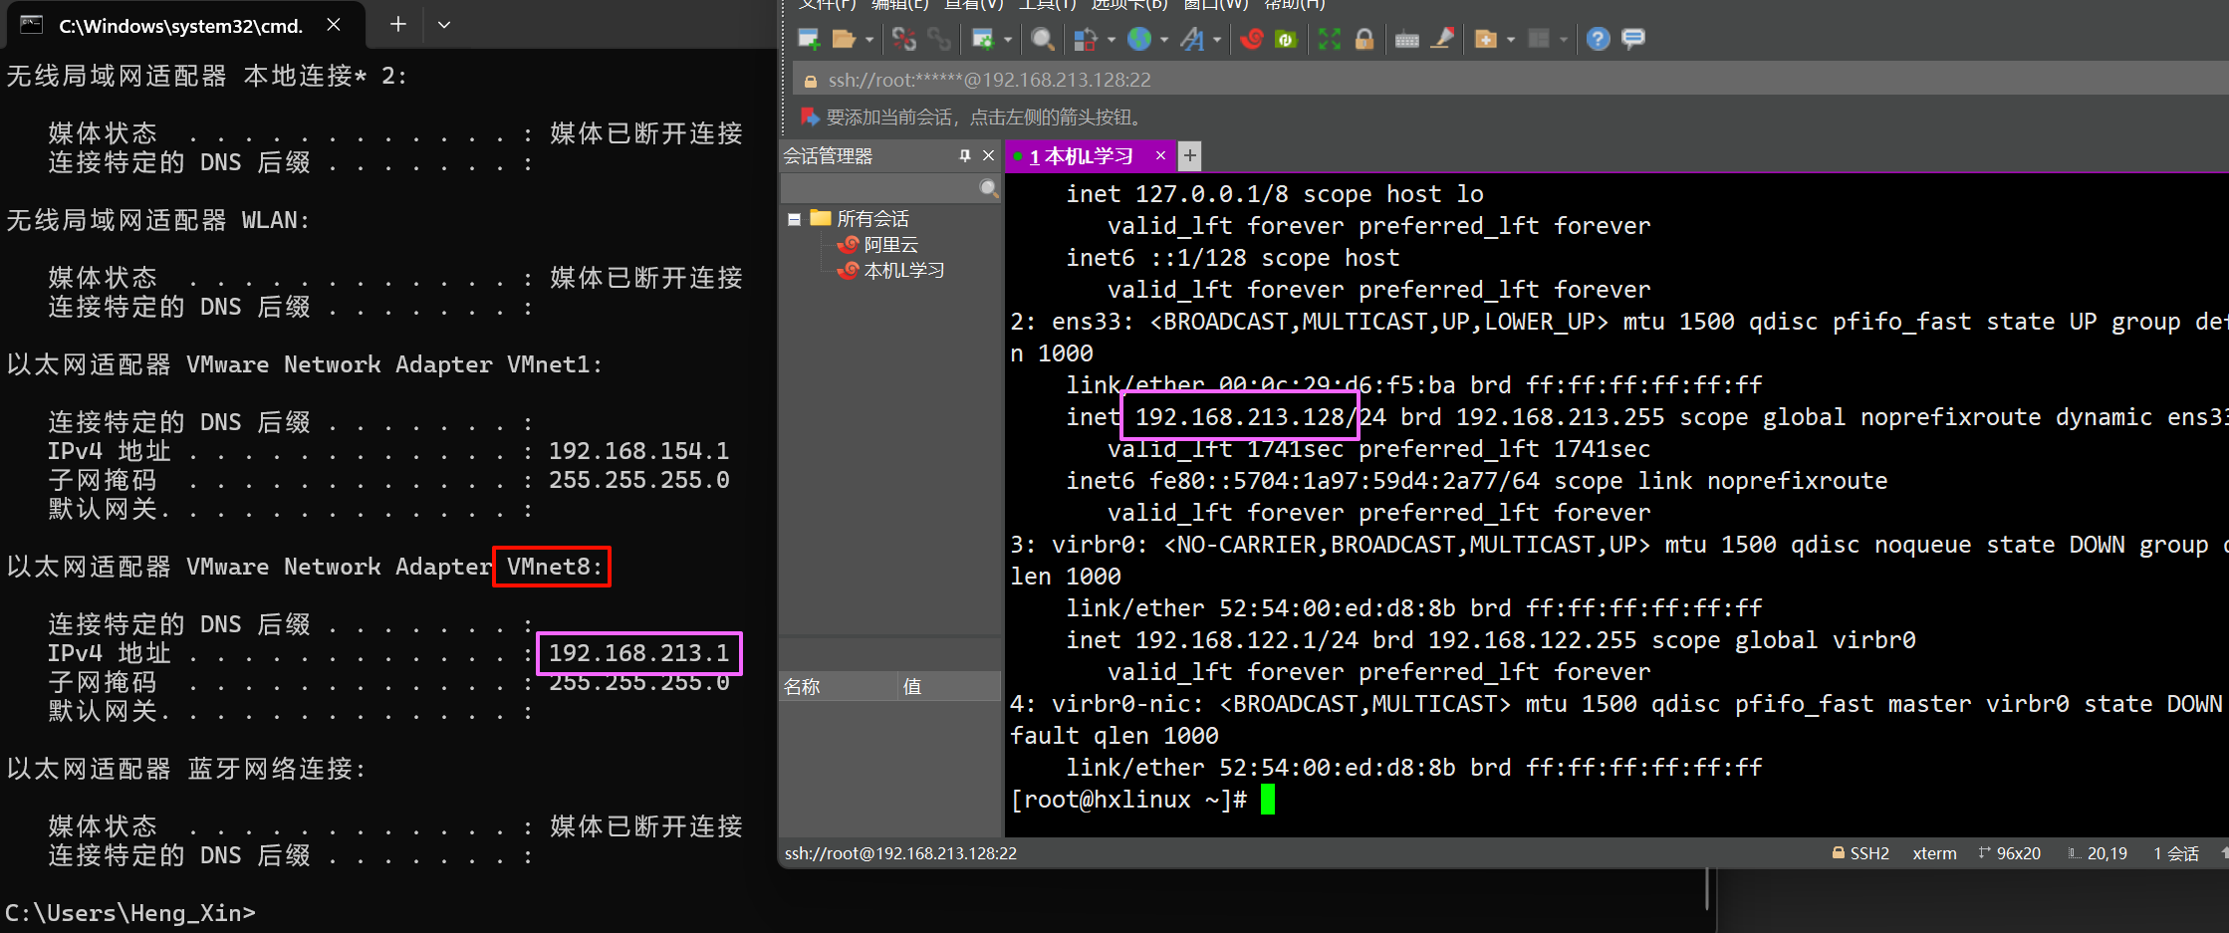Open Xmanager via the red swirl icon
The image size is (2229, 933).
coord(1252,39)
